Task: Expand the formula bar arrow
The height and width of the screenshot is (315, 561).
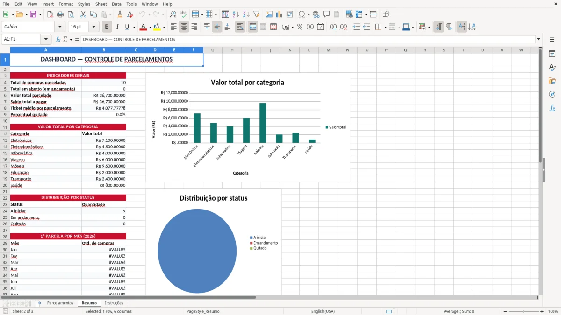Action: click(539, 40)
